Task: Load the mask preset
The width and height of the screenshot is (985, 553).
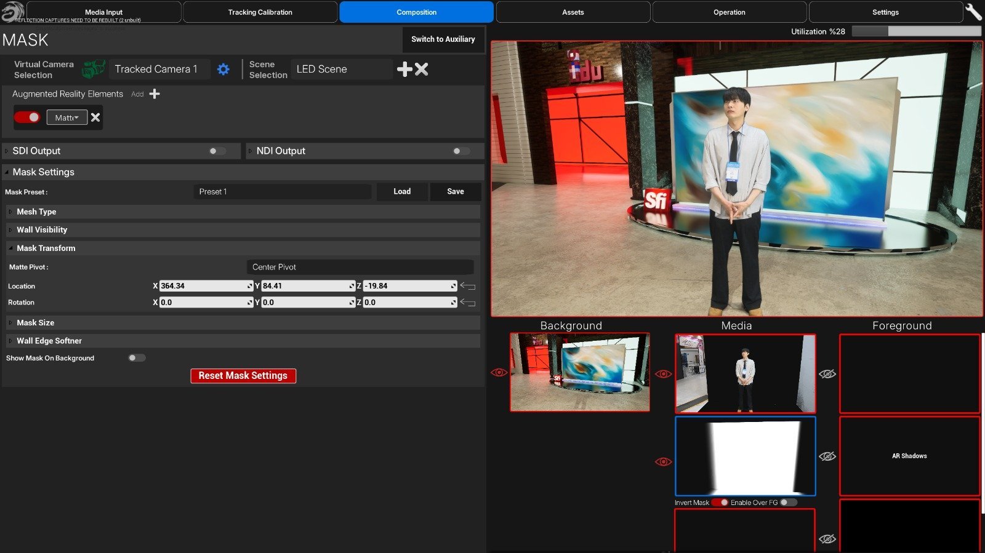Action: [402, 191]
